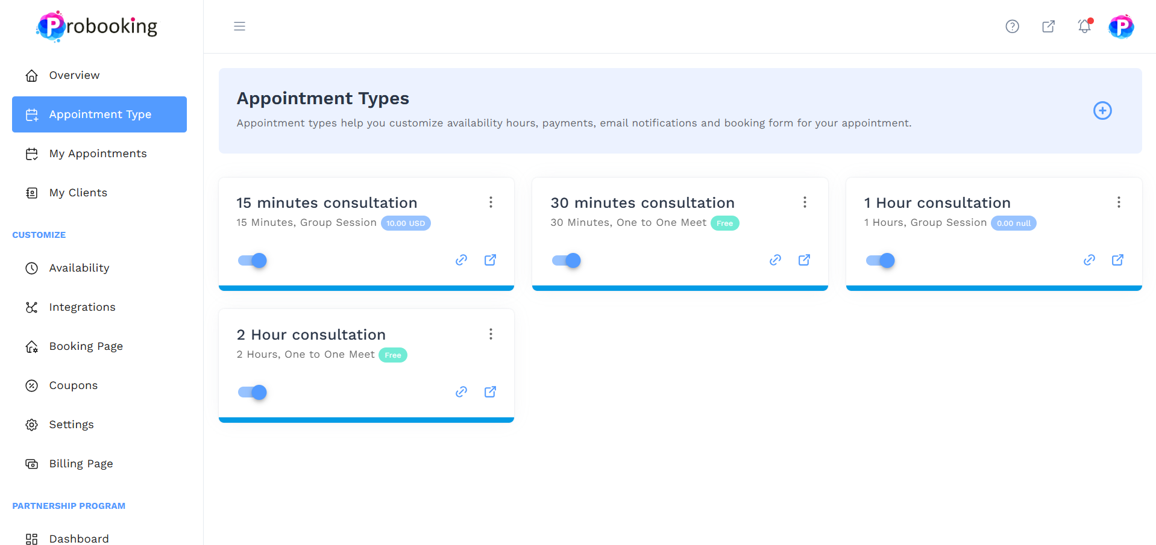1156x545 pixels.
Task: Go to My Appointments in sidebar
Action: click(98, 154)
